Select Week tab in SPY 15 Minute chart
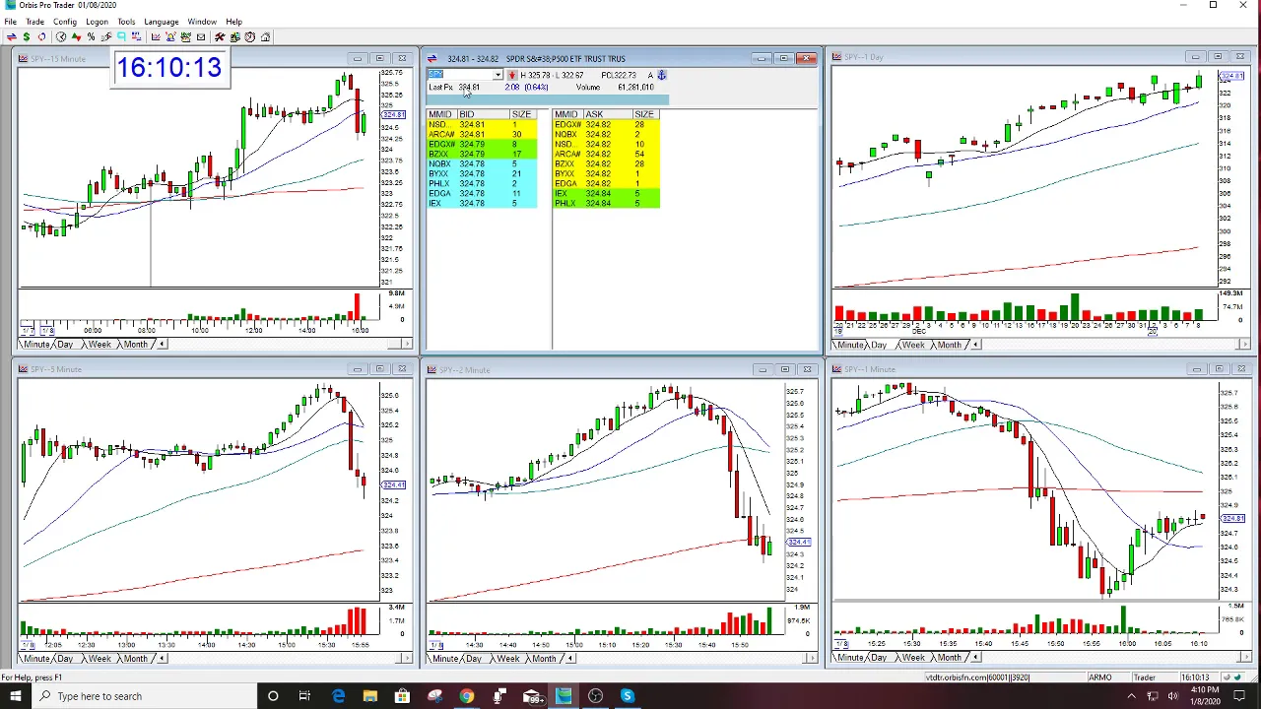Viewport: 1261px width, 709px height. pyautogui.click(x=100, y=345)
